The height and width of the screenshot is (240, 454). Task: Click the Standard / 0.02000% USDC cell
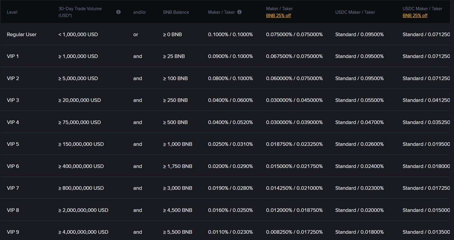359,210
